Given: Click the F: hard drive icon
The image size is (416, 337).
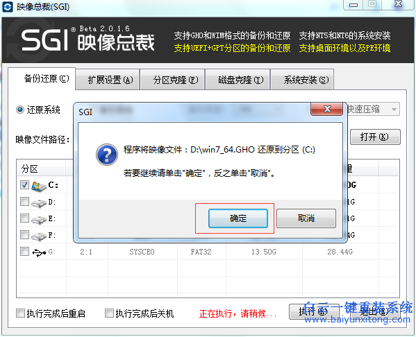Looking at the screenshot, I should [39, 236].
